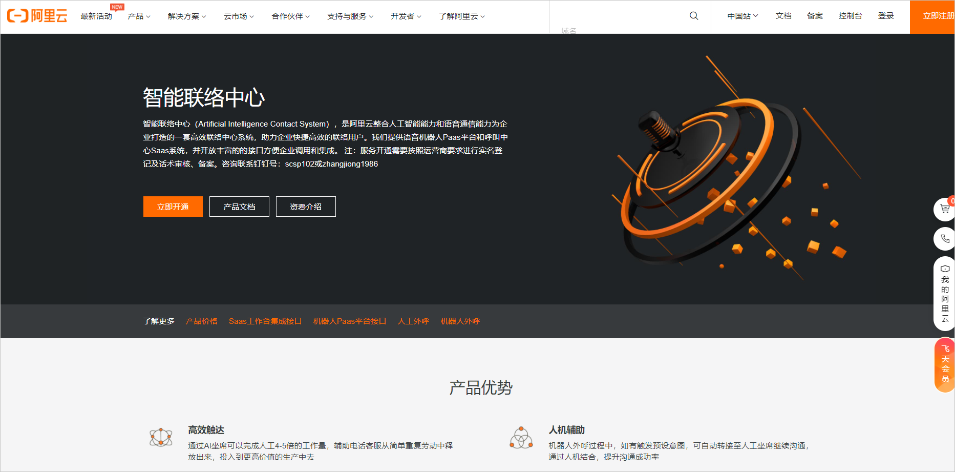
Task: Expand the 支持与服务 dropdown menu
Action: pyautogui.click(x=350, y=16)
